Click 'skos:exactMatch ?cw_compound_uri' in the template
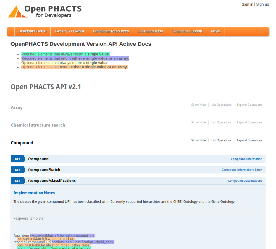The image size is (276, 249). pos(46,238)
